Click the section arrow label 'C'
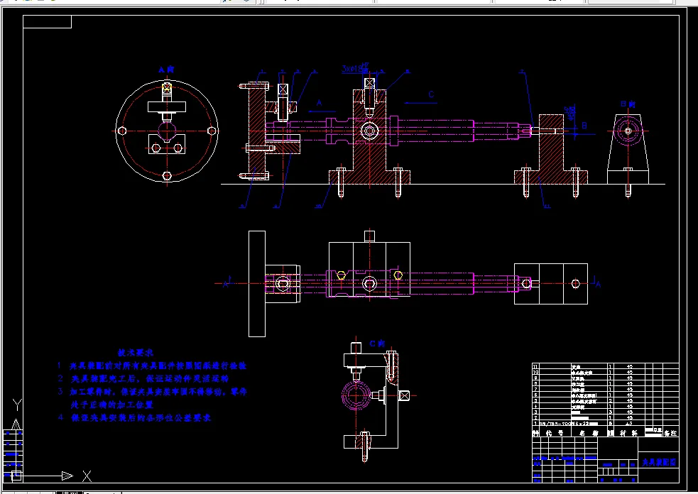 coord(431,94)
